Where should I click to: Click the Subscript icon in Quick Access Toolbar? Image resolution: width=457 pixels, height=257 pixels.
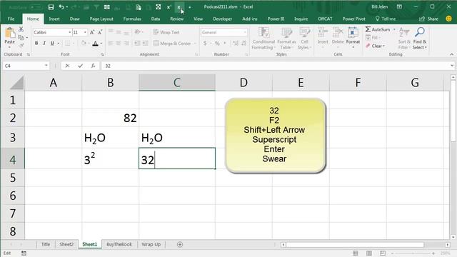(x=179, y=7)
